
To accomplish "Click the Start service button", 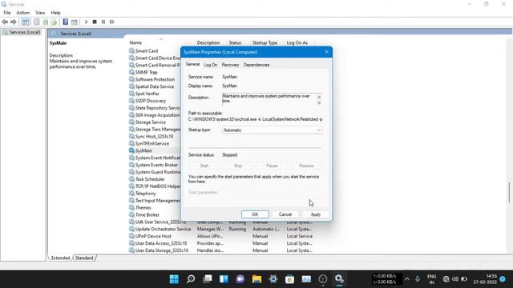I will pyautogui.click(x=204, y=166).
